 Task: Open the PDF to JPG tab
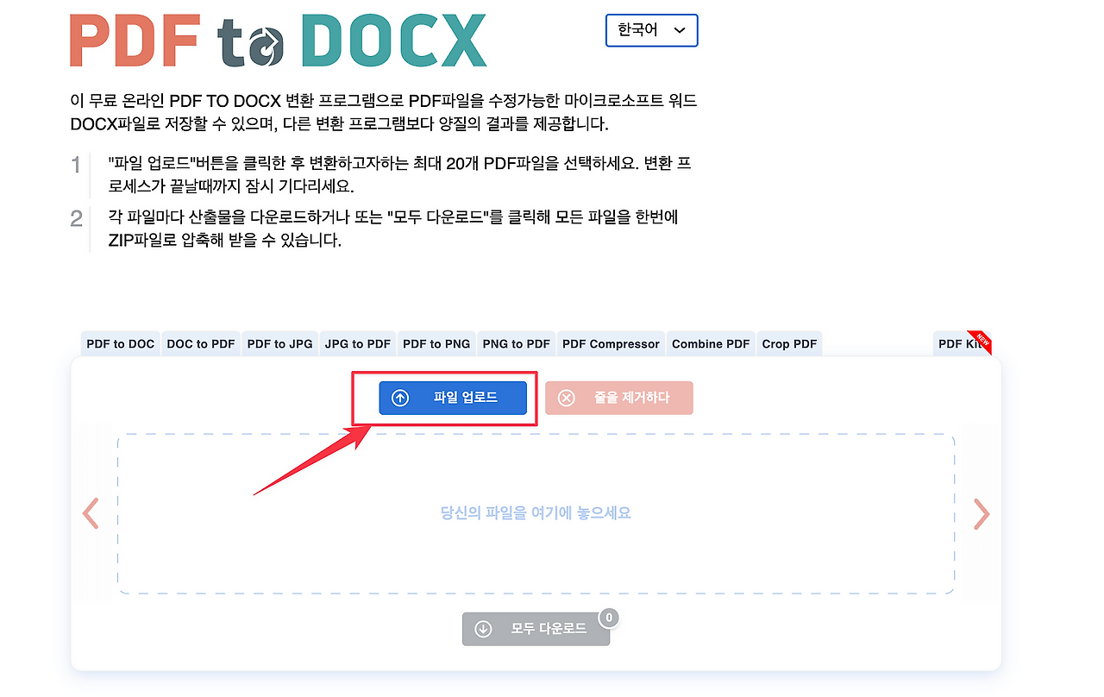280,343
